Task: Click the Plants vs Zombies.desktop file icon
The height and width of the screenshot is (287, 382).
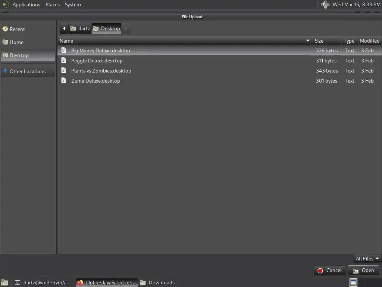Action: [x=63, y=71]
